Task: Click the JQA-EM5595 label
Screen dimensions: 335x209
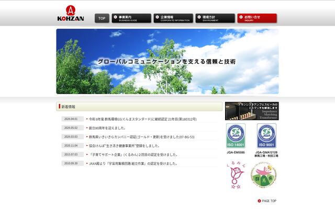Action: point(236,153)
